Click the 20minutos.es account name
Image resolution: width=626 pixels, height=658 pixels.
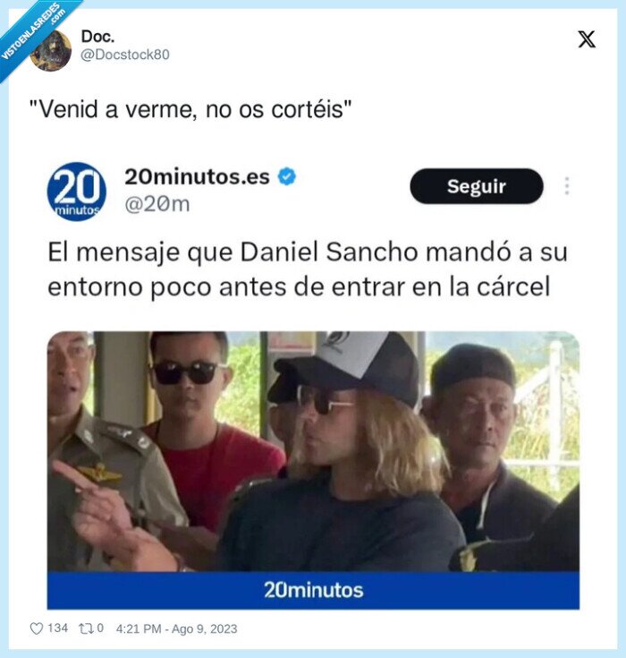197,176
